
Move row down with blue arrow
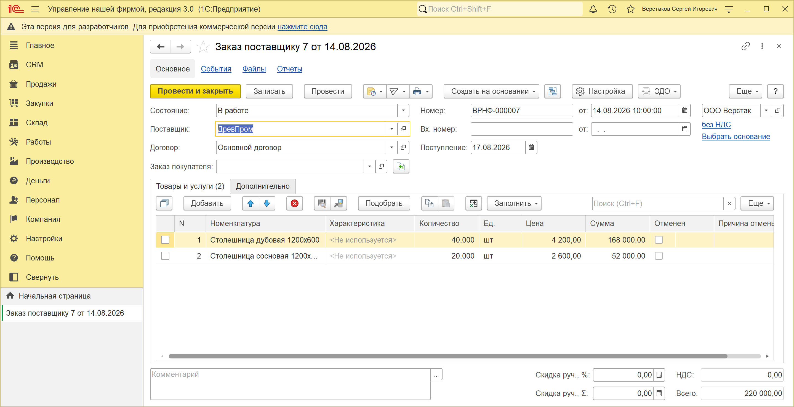click(x=267, y=203)
